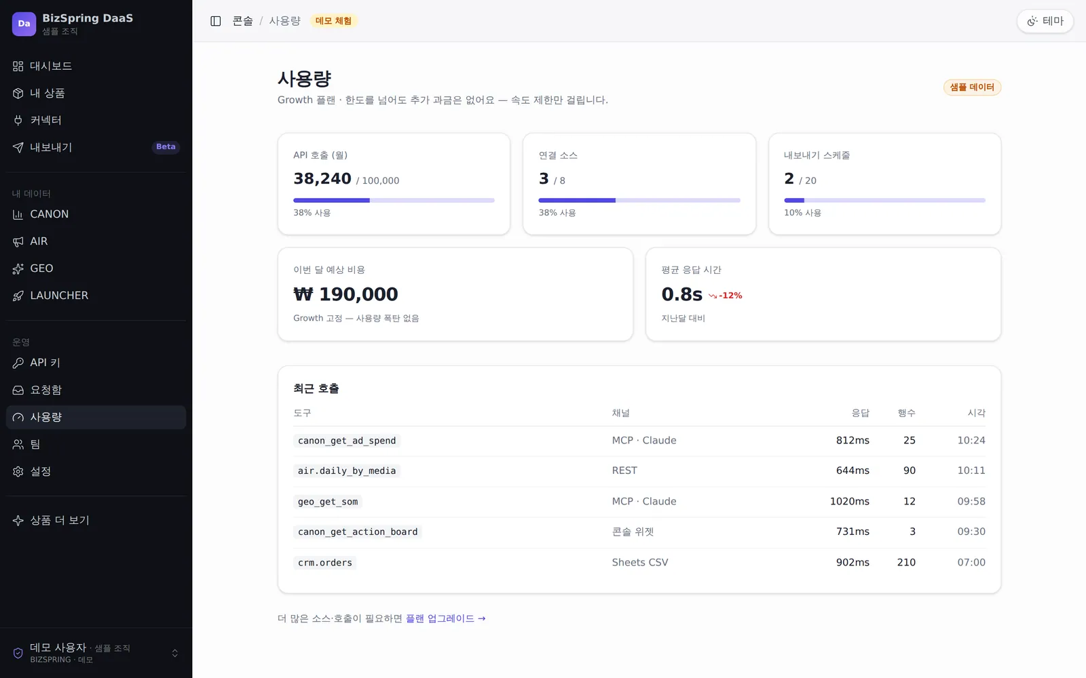Click the 설정 gear icon

point(18,471)
